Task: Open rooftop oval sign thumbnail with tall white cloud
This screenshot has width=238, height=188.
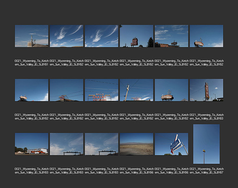Action: pyautogui.click(x=32, y=90)
